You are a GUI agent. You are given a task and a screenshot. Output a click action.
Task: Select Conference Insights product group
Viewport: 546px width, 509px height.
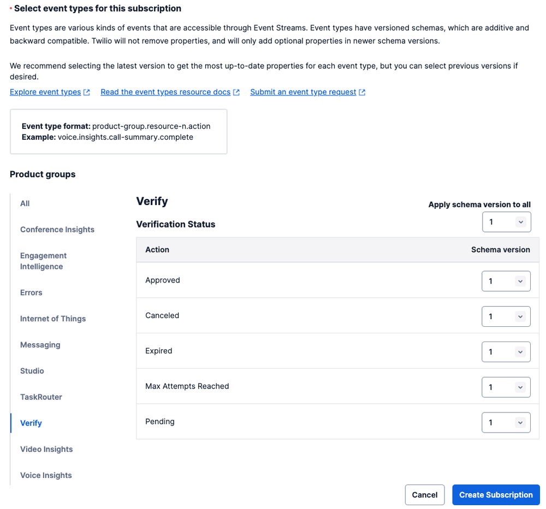click(x=57, y=229)
